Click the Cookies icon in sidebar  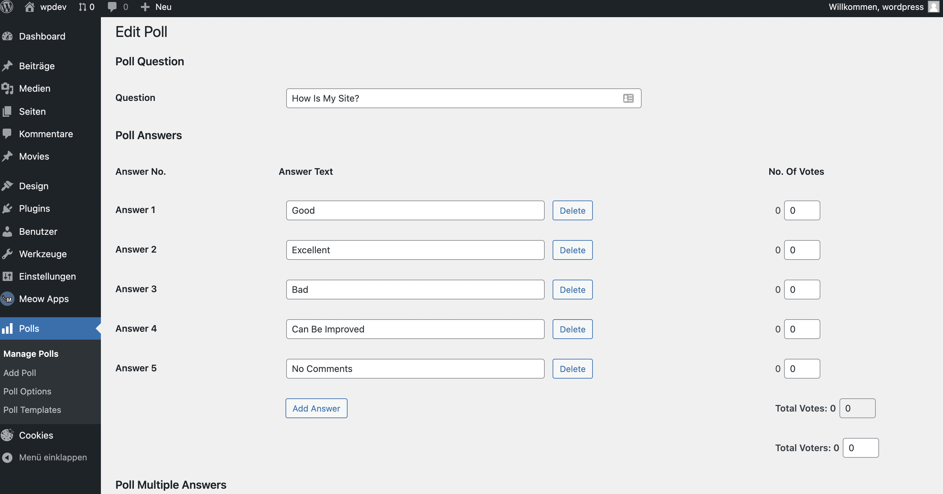click(7, 435)
